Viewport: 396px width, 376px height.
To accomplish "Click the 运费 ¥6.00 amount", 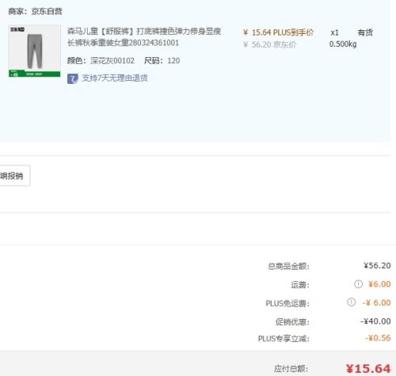I will tap(379, 284).
